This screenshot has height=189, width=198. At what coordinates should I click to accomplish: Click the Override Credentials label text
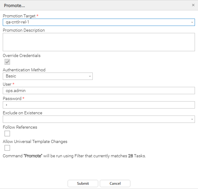22,55
